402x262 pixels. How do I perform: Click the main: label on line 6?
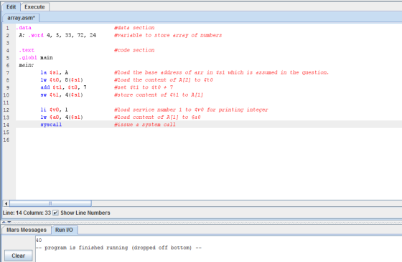pos(27,65)
